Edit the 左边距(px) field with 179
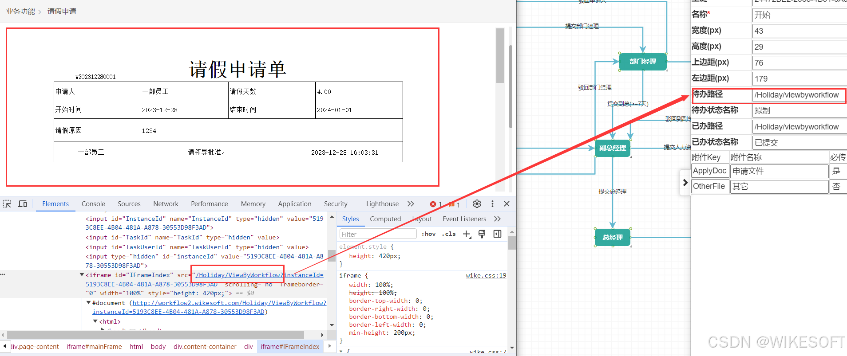Viewport: 847px width, 356px height. tap(800, 79)
